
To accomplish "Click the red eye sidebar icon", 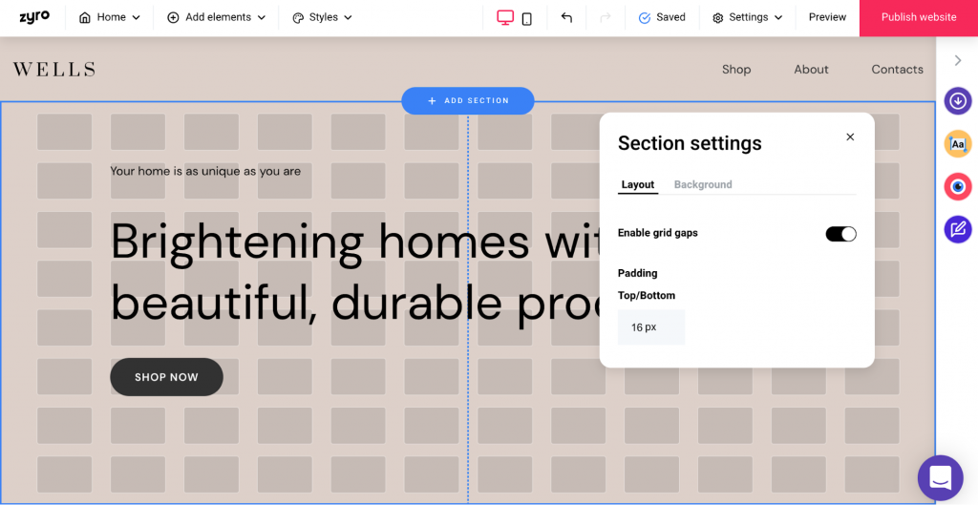I will tap(958, 186).
